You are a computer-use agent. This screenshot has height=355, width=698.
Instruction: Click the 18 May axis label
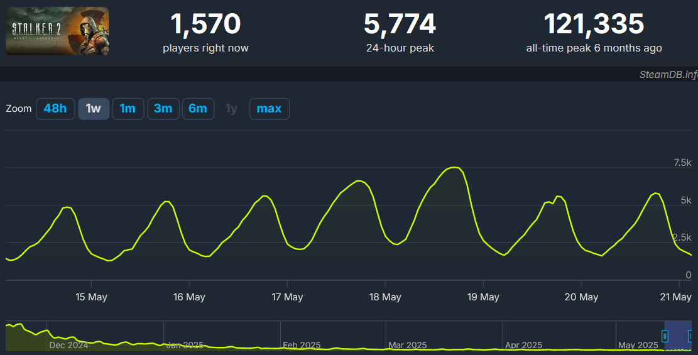(385, 297)
